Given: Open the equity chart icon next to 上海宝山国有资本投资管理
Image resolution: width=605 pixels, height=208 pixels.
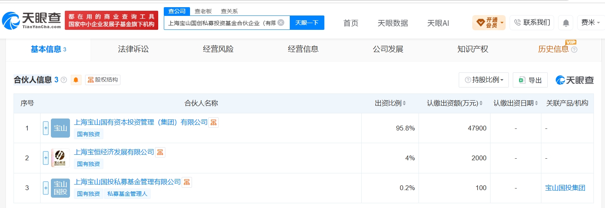Looking at the screenshot, I should click(x=214, y=122).
